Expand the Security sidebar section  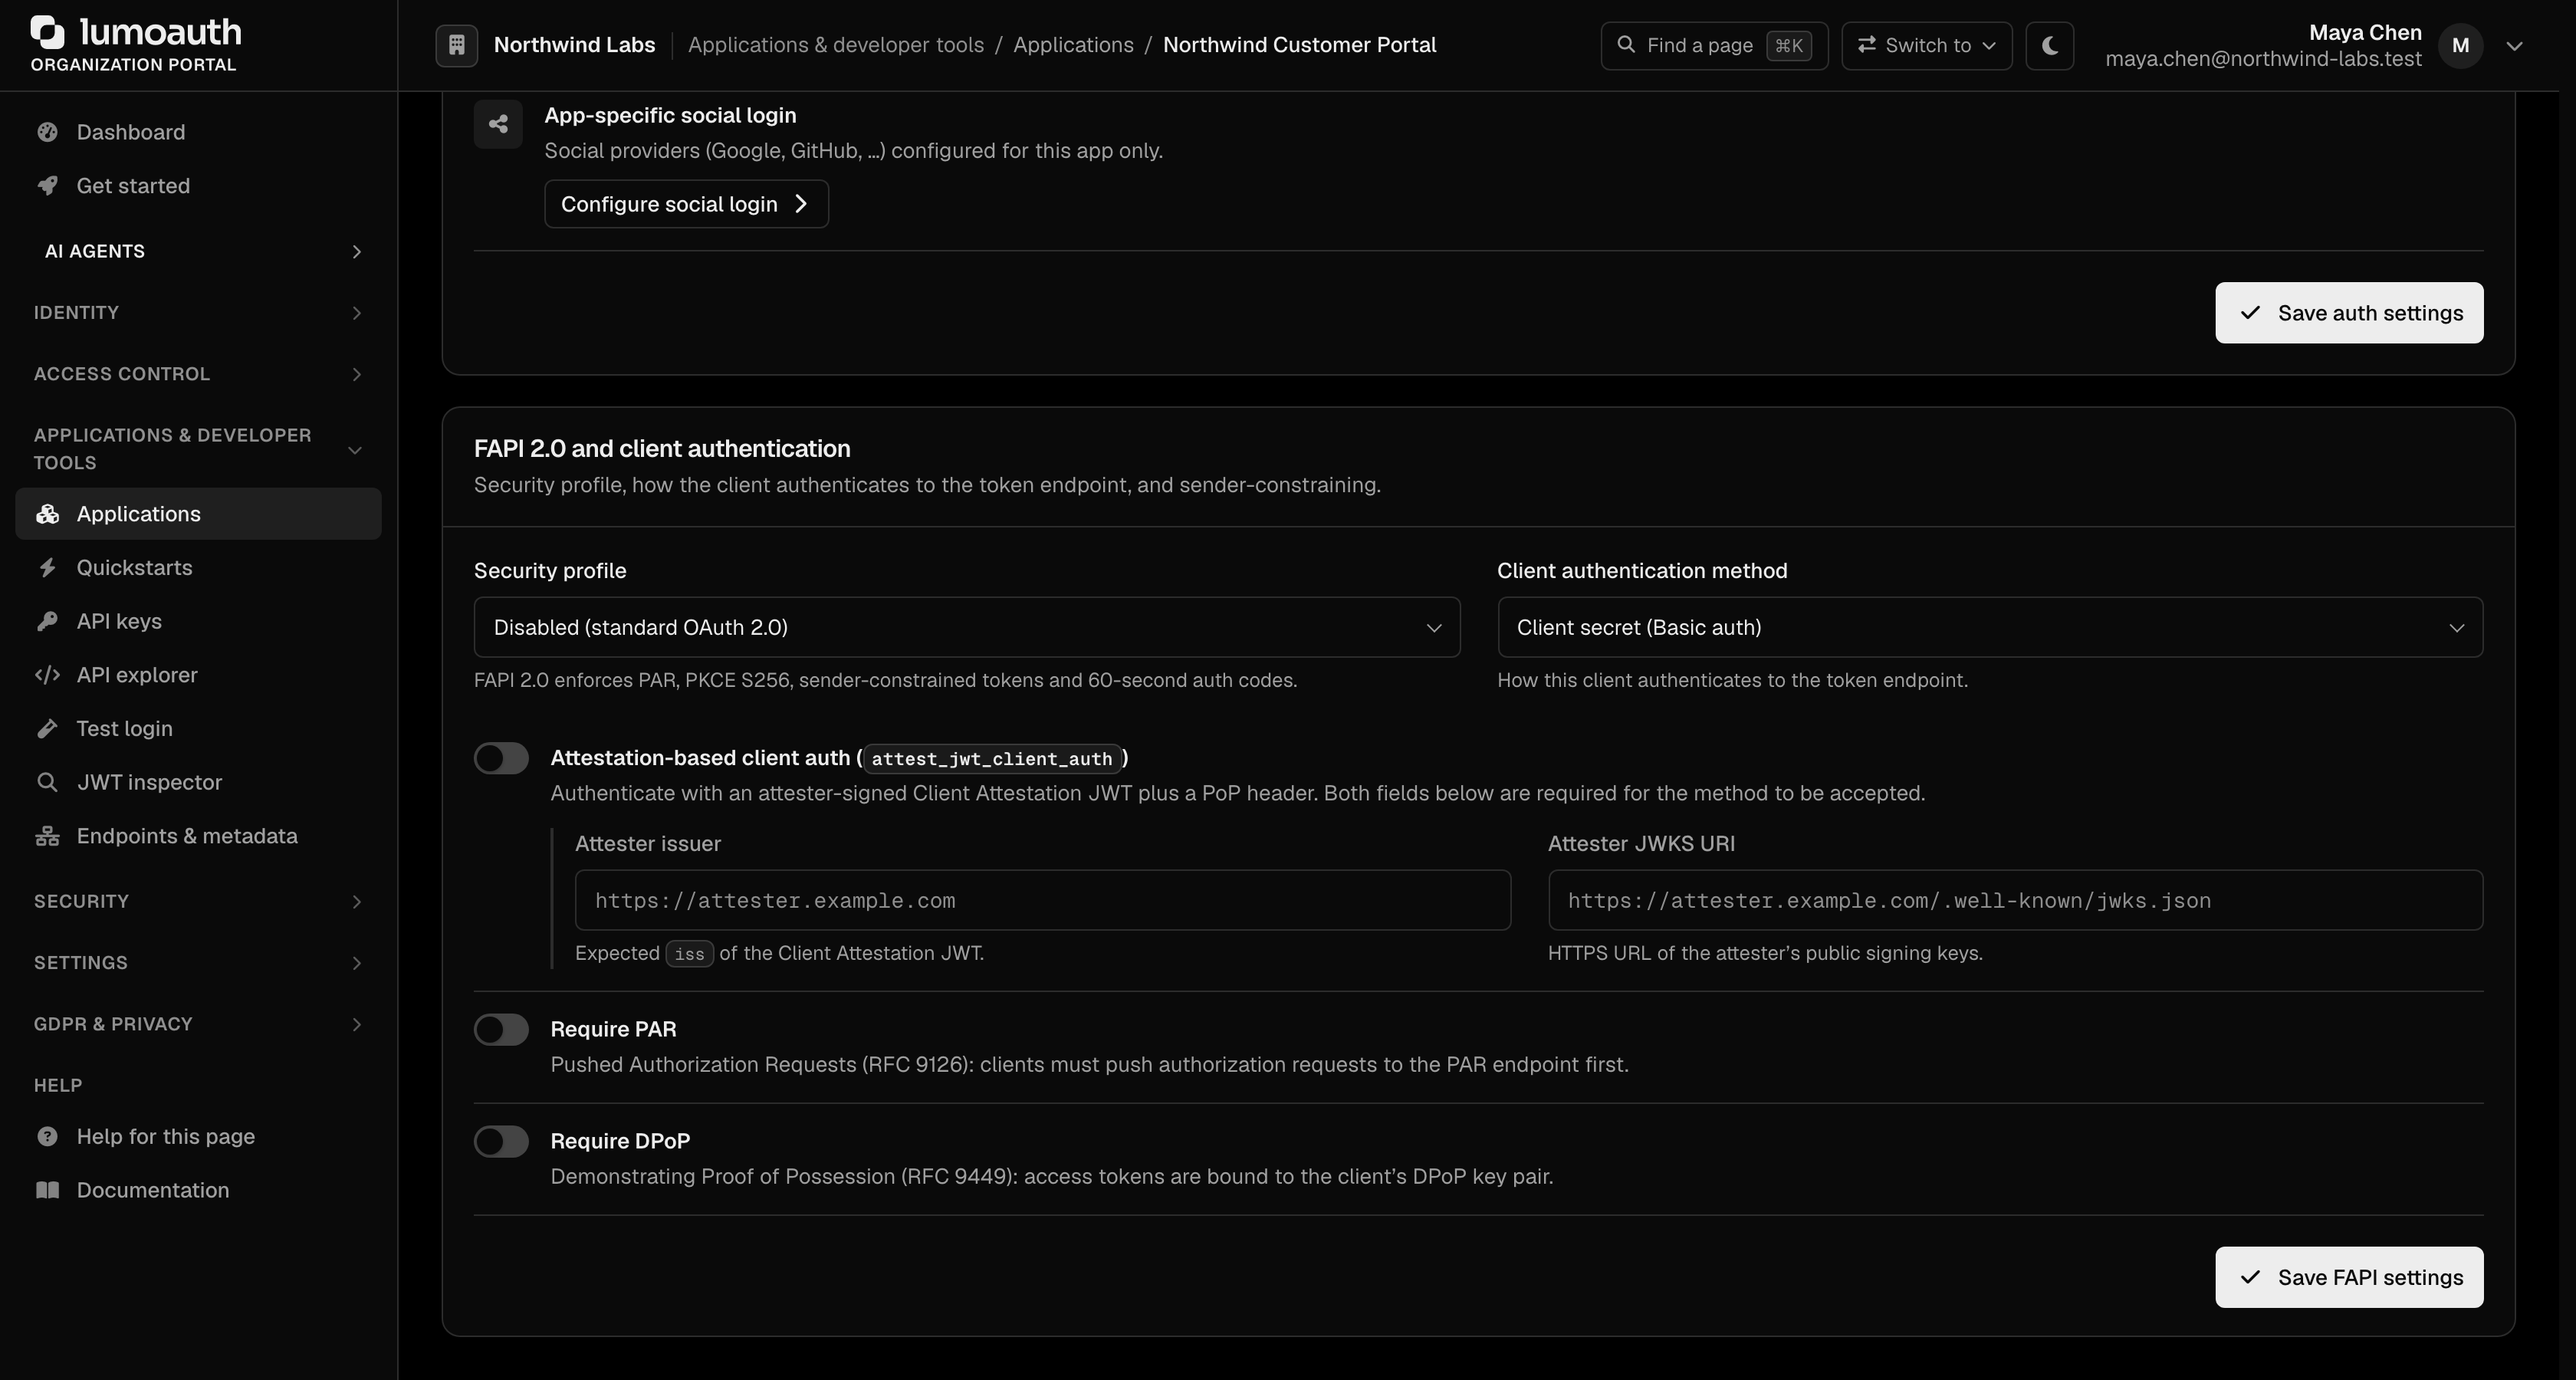pos(198,902)
